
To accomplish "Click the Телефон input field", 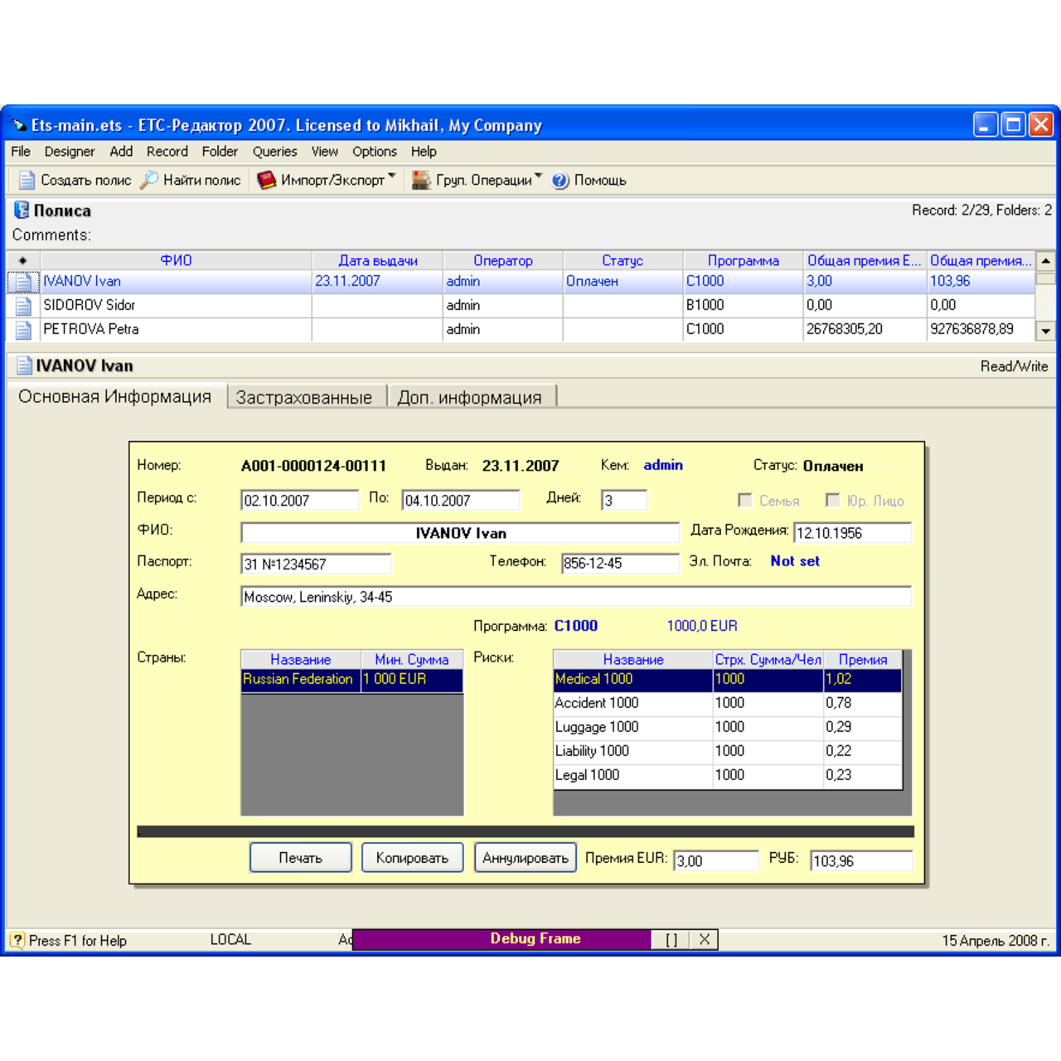I will [x=619, y=564].
